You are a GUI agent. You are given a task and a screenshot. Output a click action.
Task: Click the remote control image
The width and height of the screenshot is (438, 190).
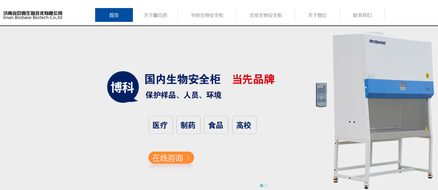pyautogui.click(x=321, y=95)
